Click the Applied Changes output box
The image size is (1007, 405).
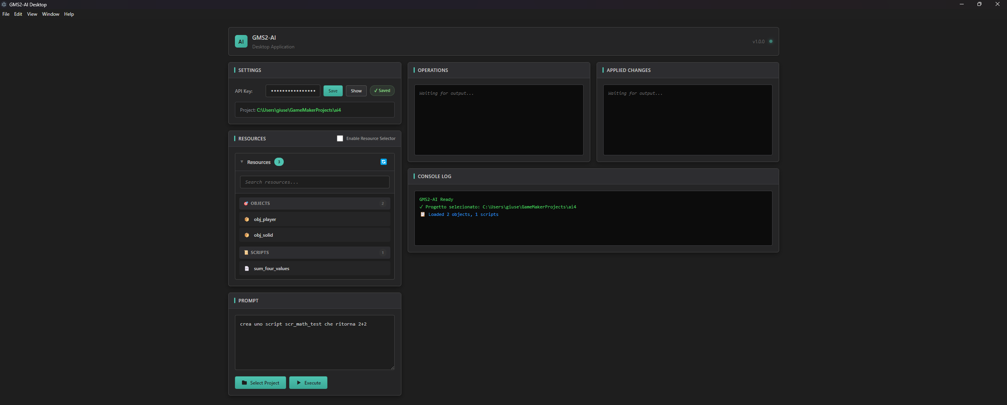pyautogui.click(x=688, y=120)
